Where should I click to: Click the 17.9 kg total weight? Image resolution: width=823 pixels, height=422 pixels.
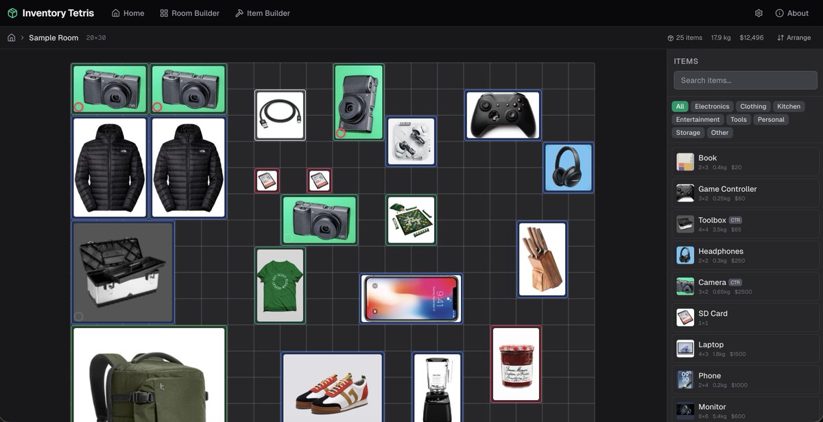[721, 38]
